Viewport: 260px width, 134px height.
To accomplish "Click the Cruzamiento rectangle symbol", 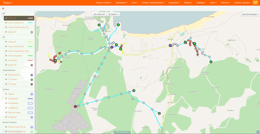I will 30,103.
